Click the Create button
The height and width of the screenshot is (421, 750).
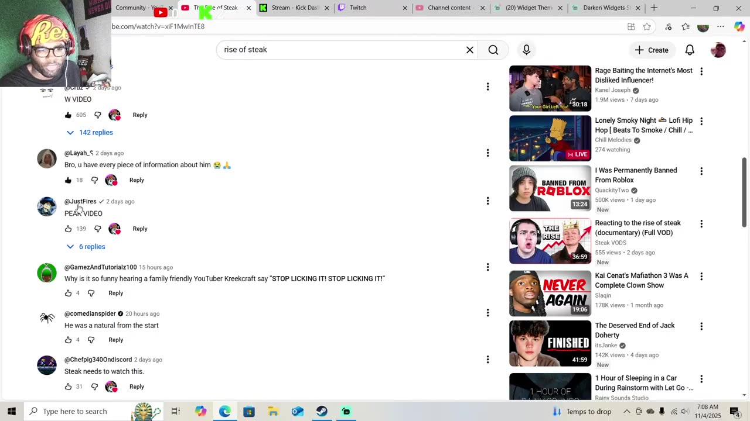pos(651,50)
